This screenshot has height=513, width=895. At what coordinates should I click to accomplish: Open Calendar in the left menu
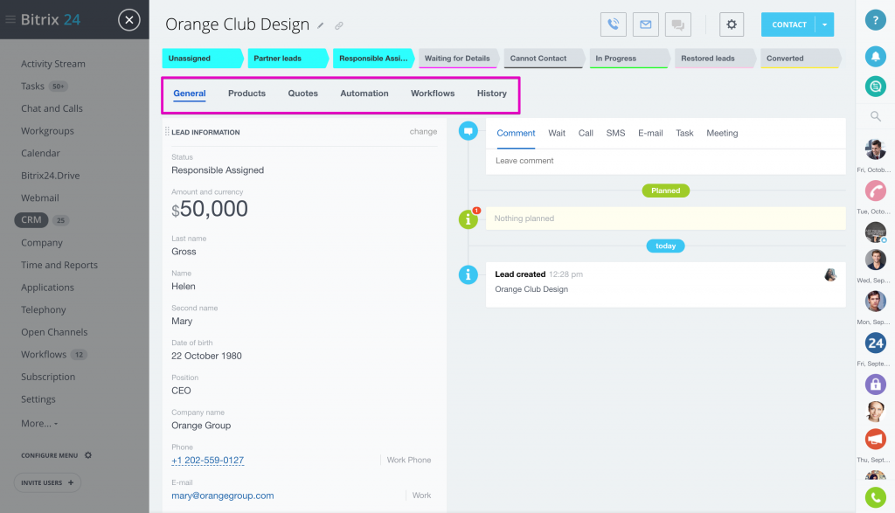[x=40, y=154]
